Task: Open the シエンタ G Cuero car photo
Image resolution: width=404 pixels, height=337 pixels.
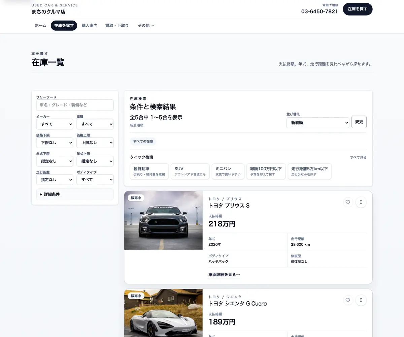Action: coord(163,313)
